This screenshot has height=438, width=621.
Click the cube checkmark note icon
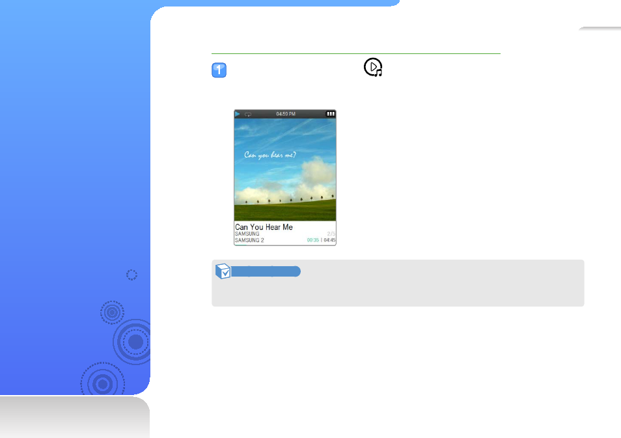[223, 271]
